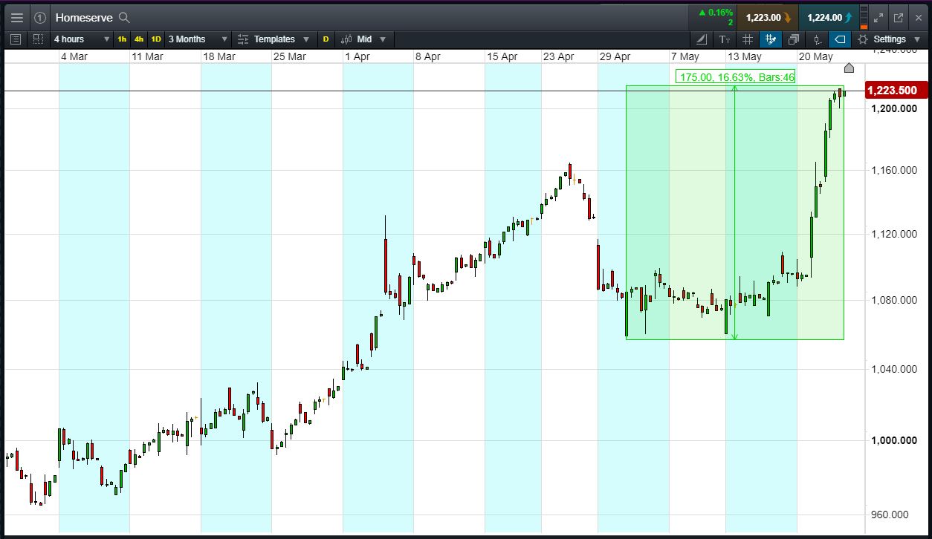Expand chart to full screen
Screen dimensions: 932x539
click(x=878, y=18)
